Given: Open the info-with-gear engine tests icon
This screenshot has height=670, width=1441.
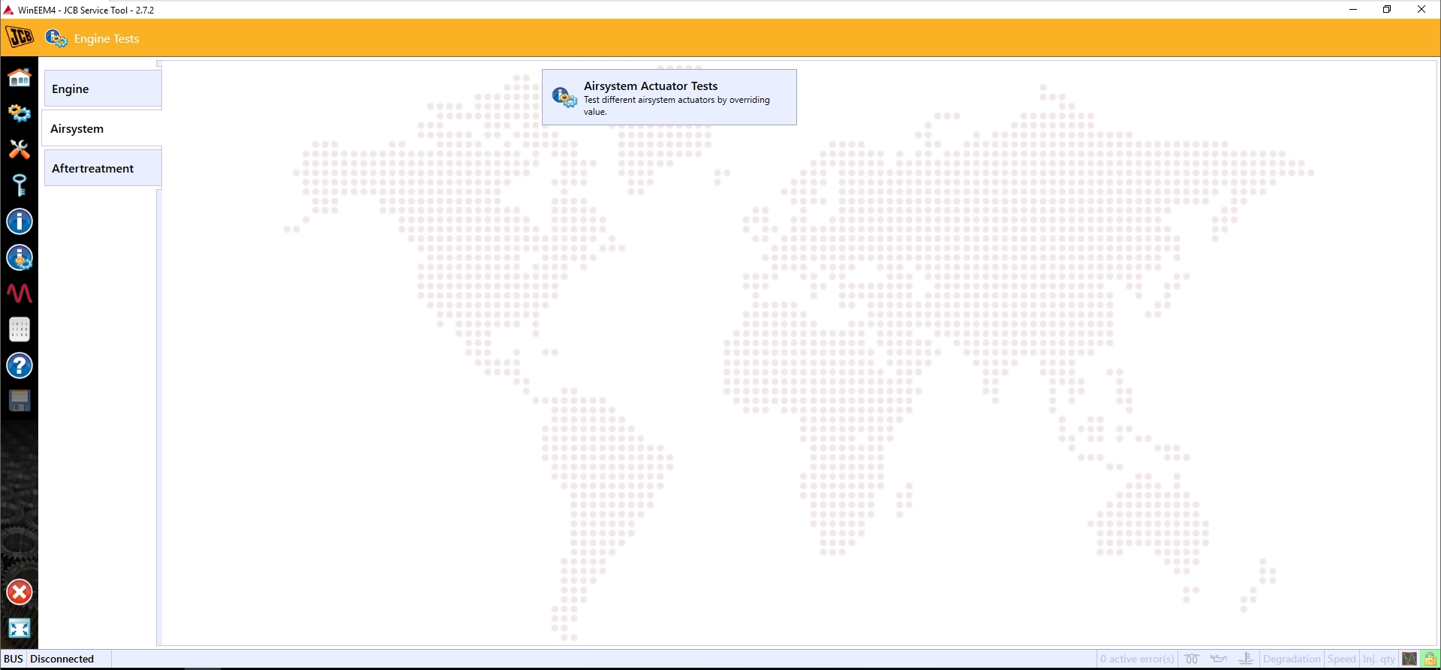Looking at the screenshot, I should pos(20,257).
